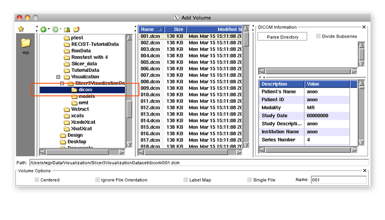Collapse the Visualization folder tree node
Viewport: 385px width, 220px height.
59,77
